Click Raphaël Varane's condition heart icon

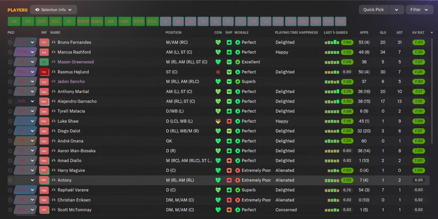(x=218, y=190)
